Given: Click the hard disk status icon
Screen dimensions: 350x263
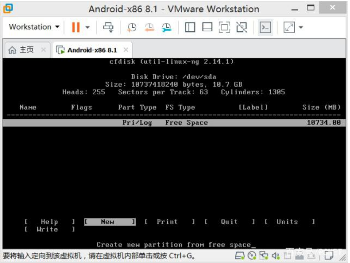Looking at the screenshot, I should [240, 255].
